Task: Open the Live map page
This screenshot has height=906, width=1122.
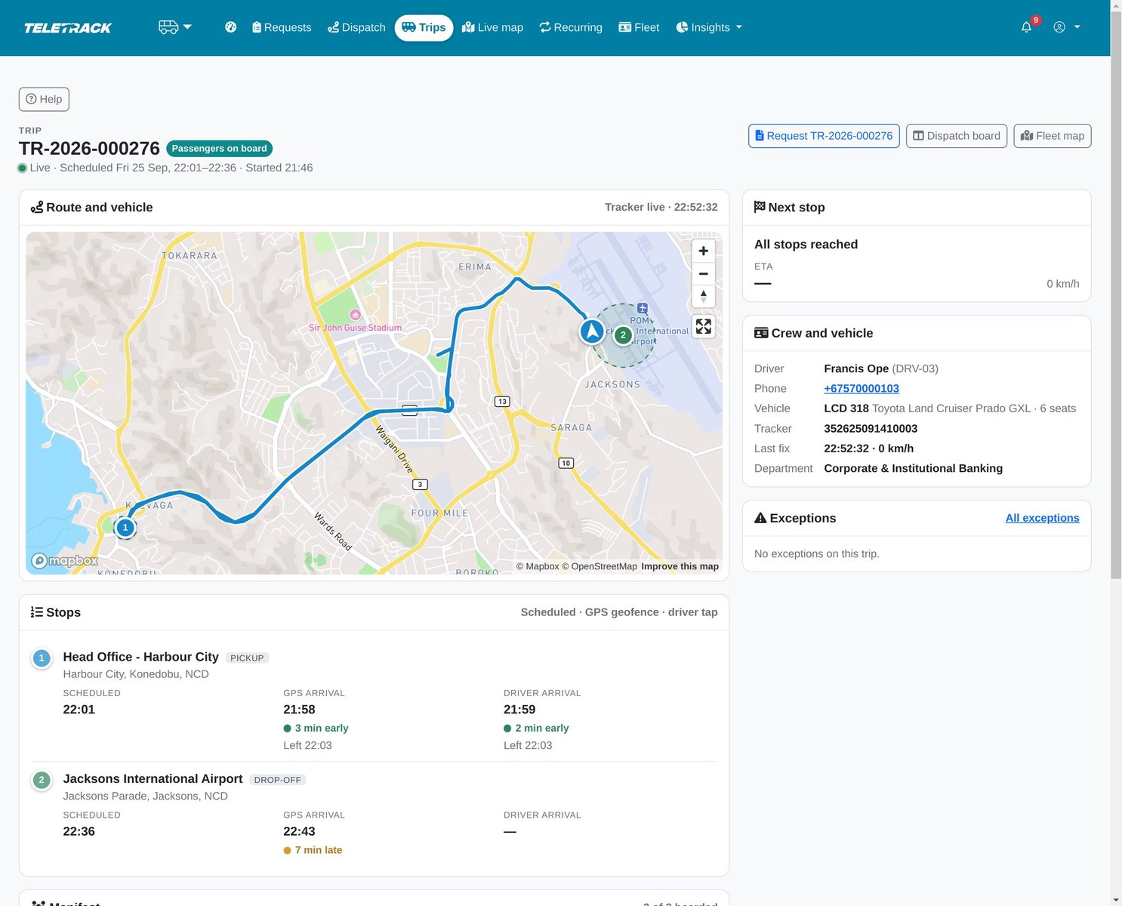Action: pos(492,27)
